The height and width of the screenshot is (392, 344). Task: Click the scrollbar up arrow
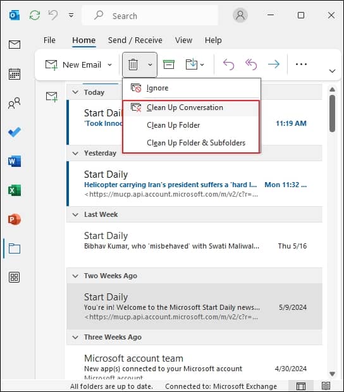[332, 90]
